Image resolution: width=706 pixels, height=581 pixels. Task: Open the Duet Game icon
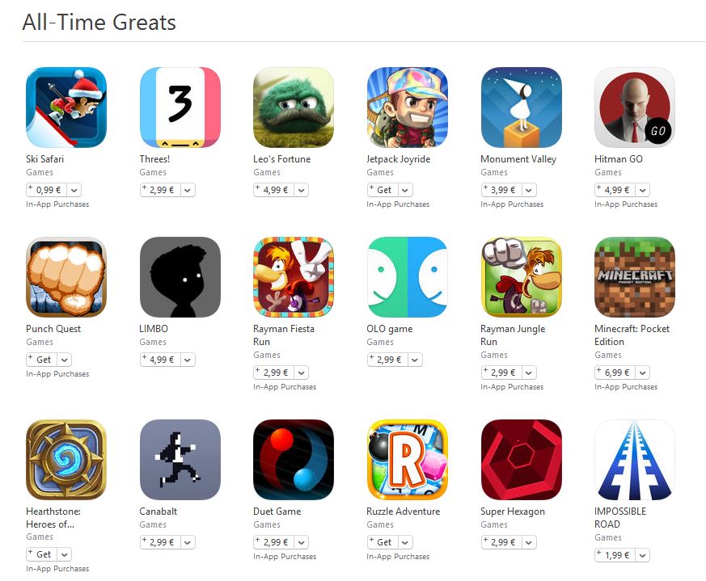click(x=294, y=460)
